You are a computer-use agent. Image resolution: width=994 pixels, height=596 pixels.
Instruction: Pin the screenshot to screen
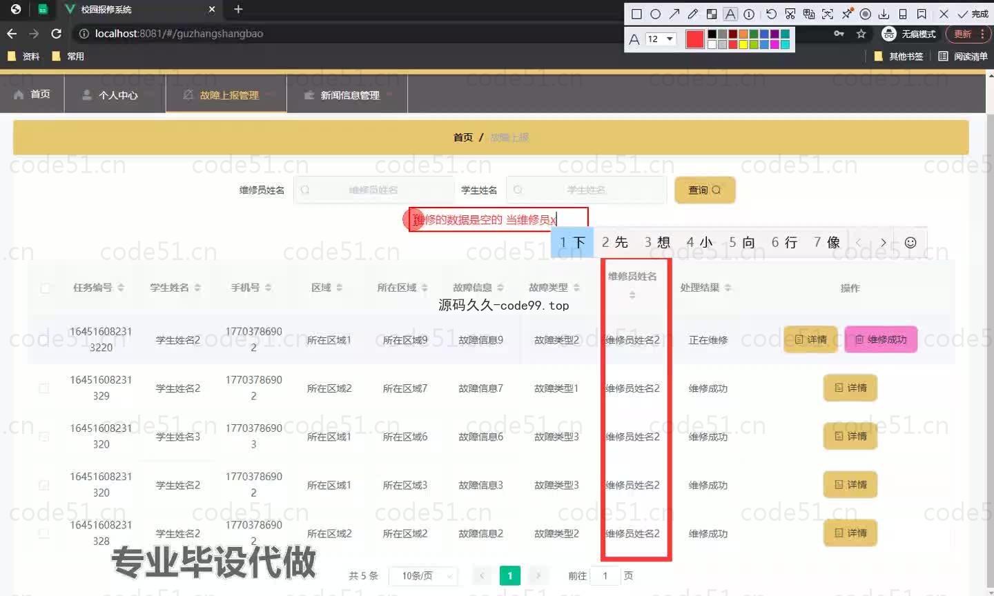[x=846, y=14]
